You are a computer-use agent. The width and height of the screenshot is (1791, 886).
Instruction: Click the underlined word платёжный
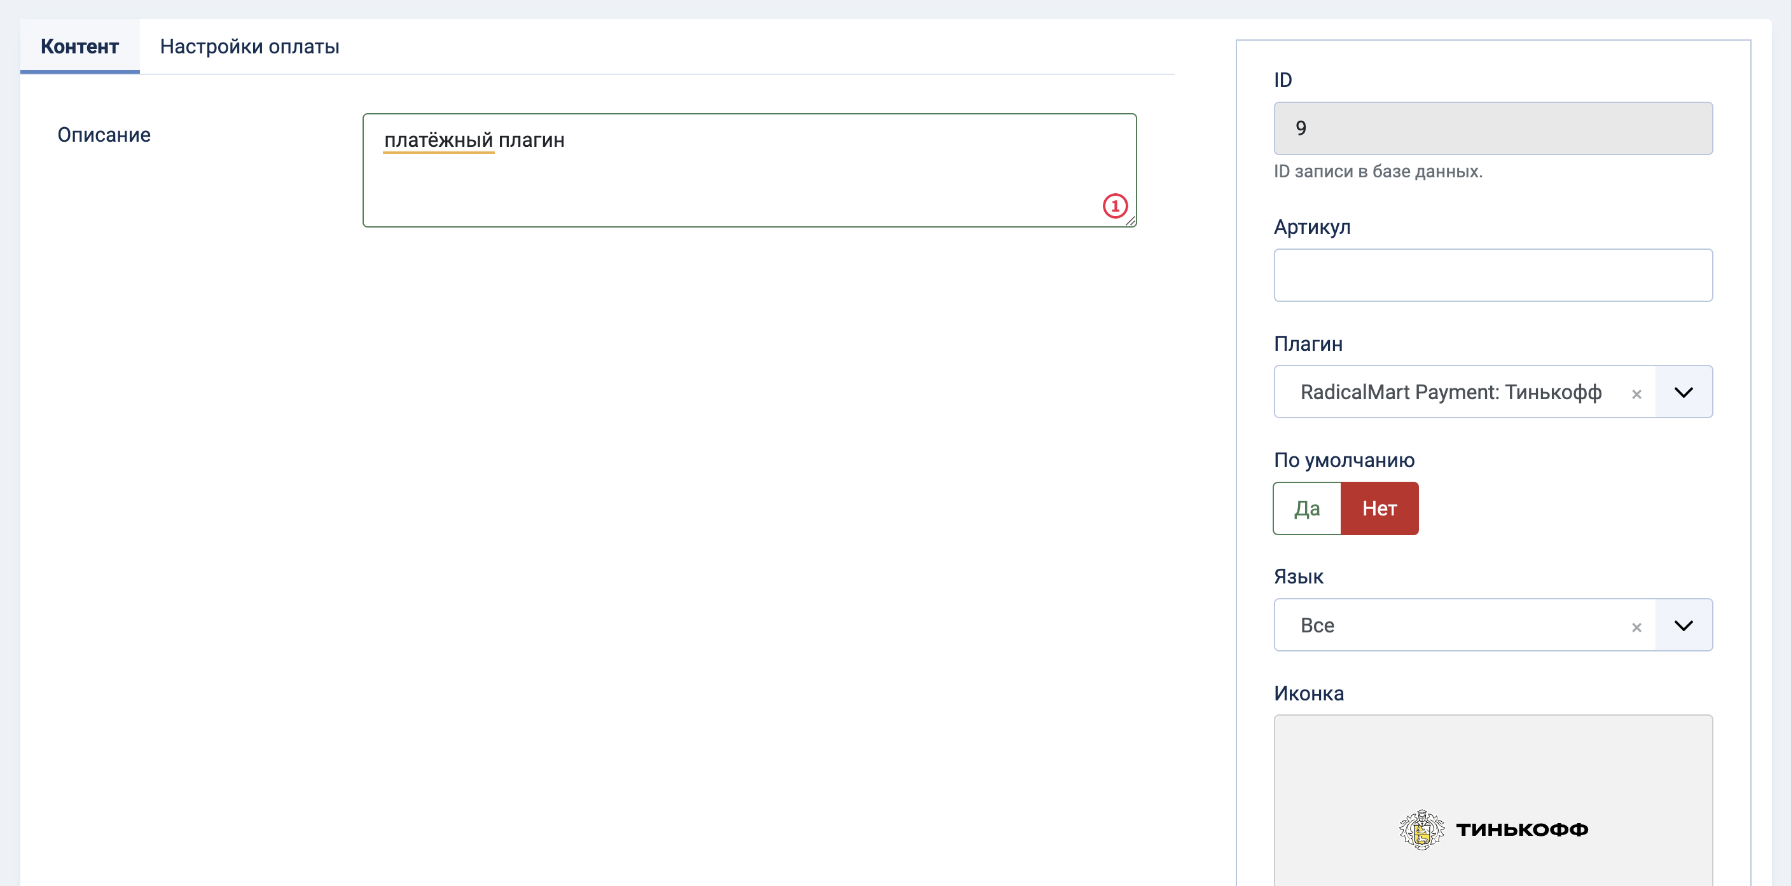pos(438,140)
